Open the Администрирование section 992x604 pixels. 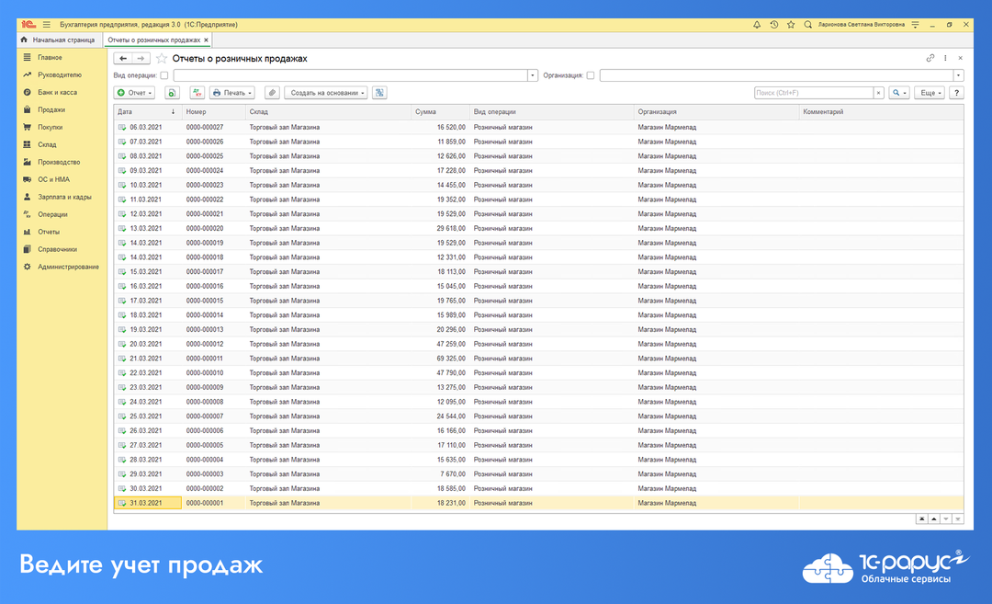pyautogui.click(x=68, y=267)
